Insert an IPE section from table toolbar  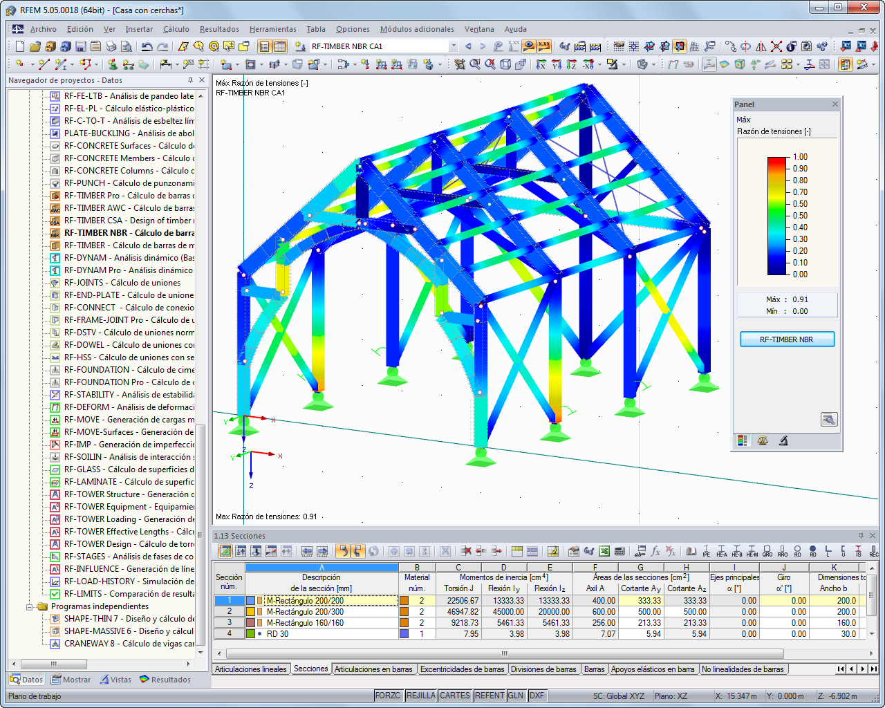coord(706,551)
